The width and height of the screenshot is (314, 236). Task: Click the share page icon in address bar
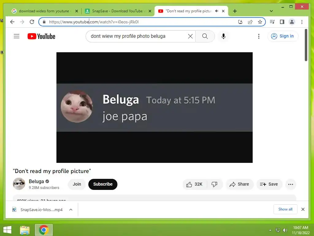[x=250, y=22]
